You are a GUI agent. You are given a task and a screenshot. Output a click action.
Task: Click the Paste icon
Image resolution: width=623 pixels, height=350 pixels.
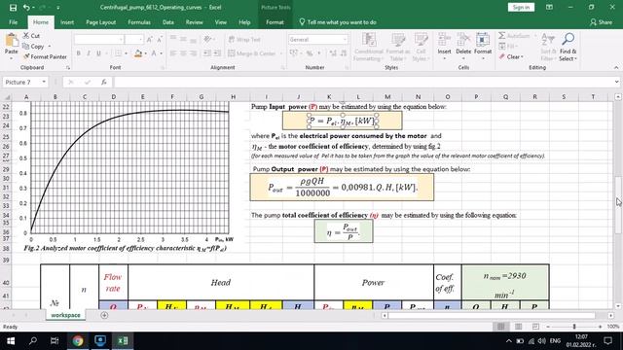coord(12,41)
